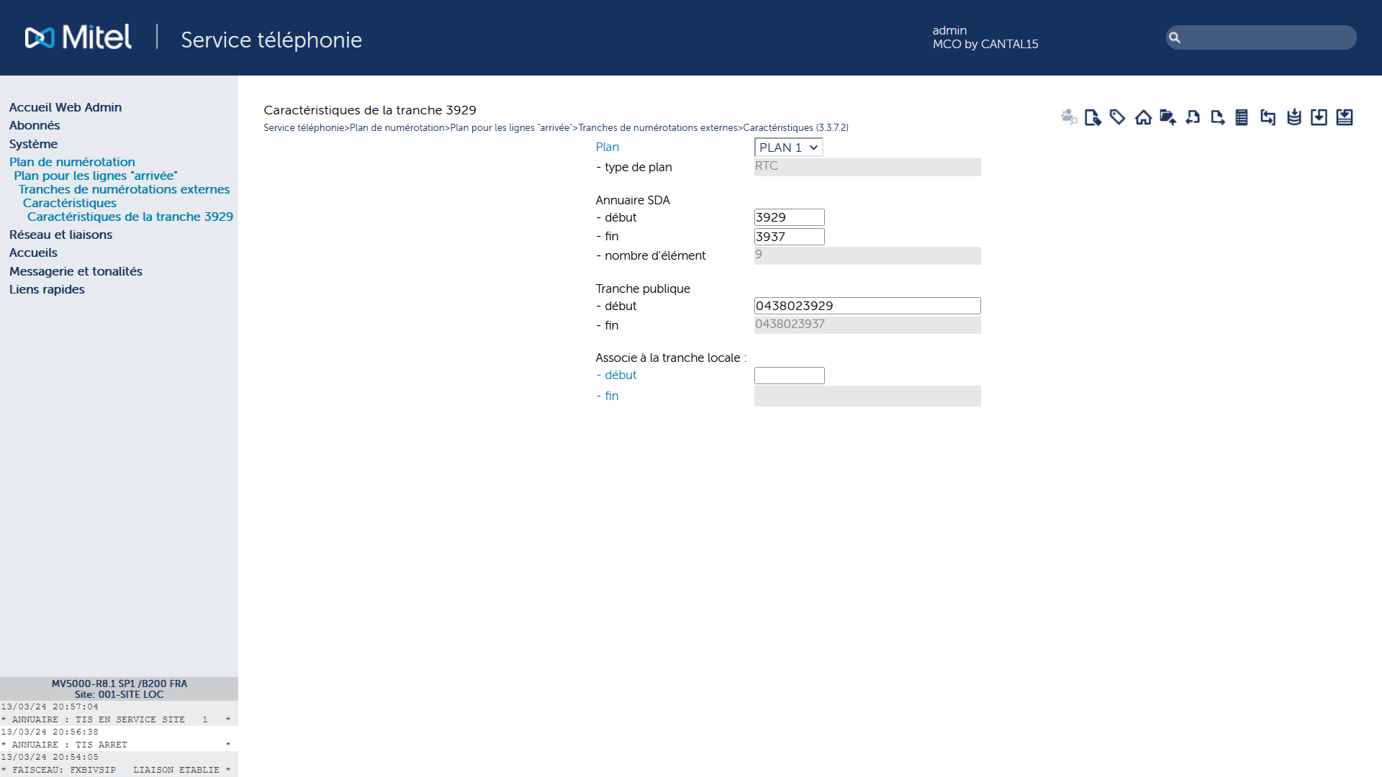The width and height of the screenshot is (1382, 777).
Task: Click the Plan label link
Action: (x=607, y=147)
